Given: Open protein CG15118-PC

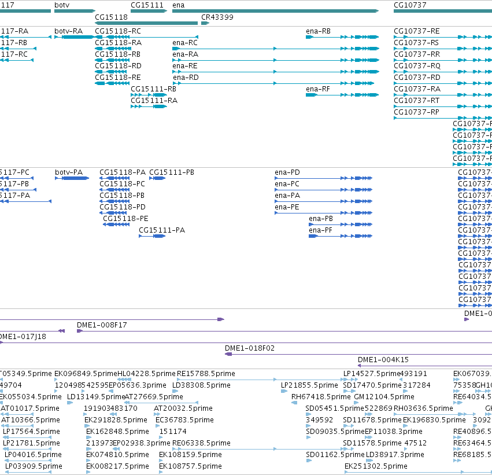Looking at the screenshot, I should 122,184.
